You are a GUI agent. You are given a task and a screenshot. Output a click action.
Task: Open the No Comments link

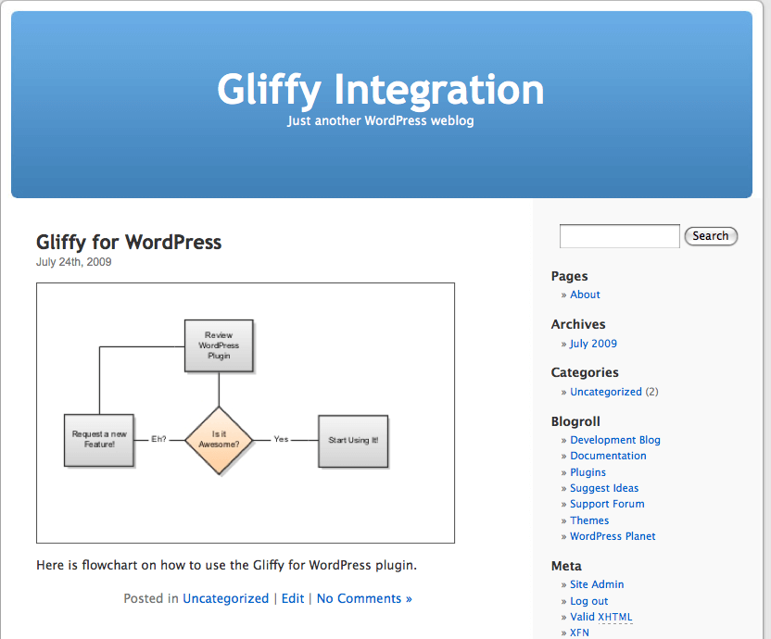(364, 598)
